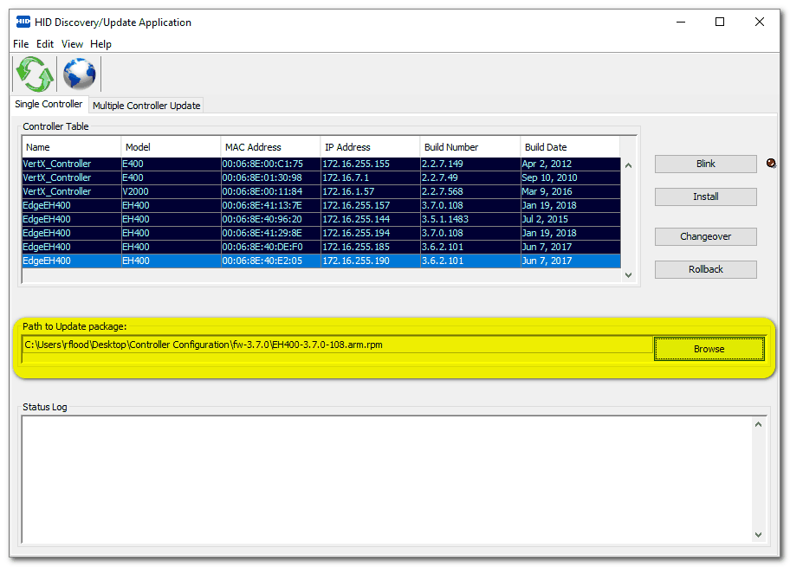Click the green refresh arrows toolbar icon
Viewport: 790px width, 567px height.
pyautogui.click(x=34, y=74)
